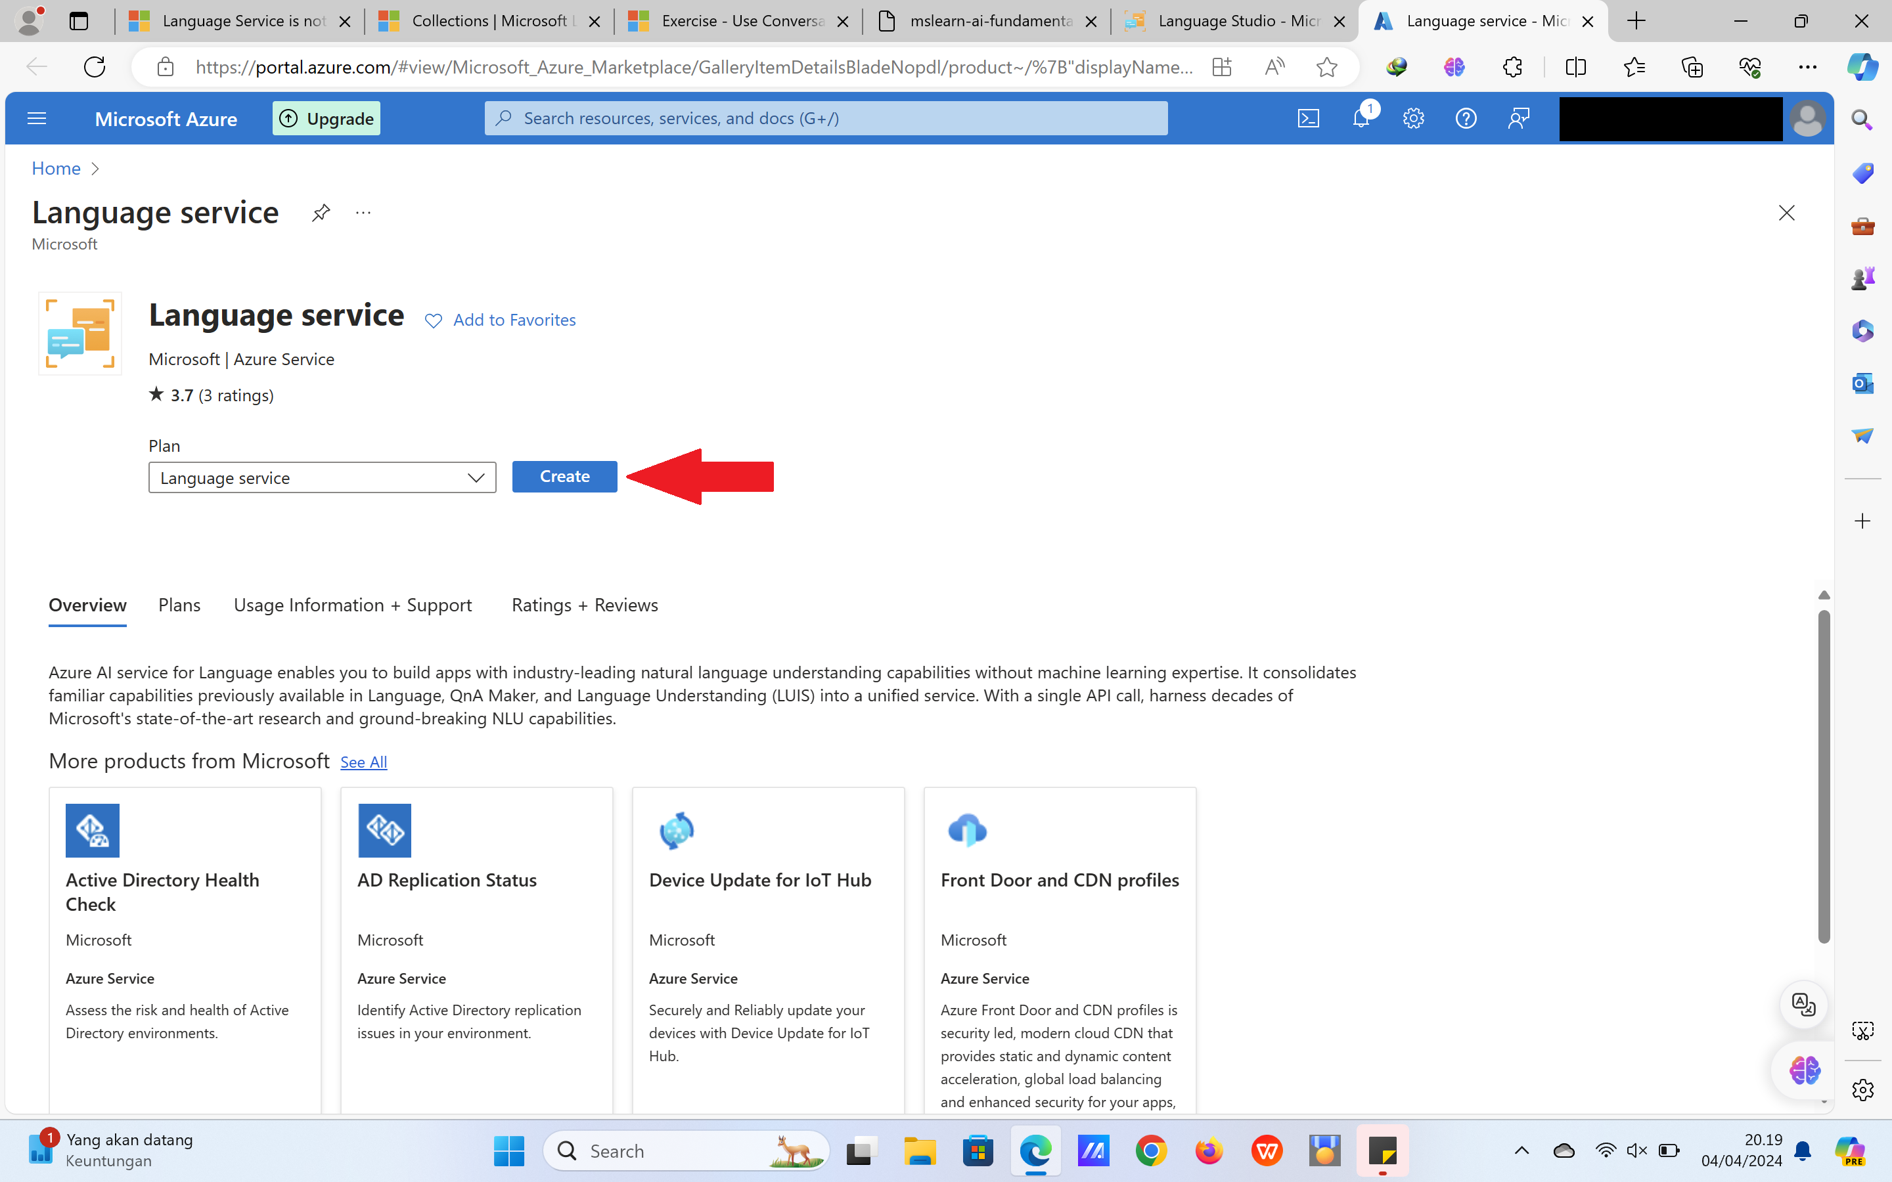This screenshot has height=1182, width=1892.
Task: Open the Copilot icon in Edge toolbar
Action: (1862, 67)
